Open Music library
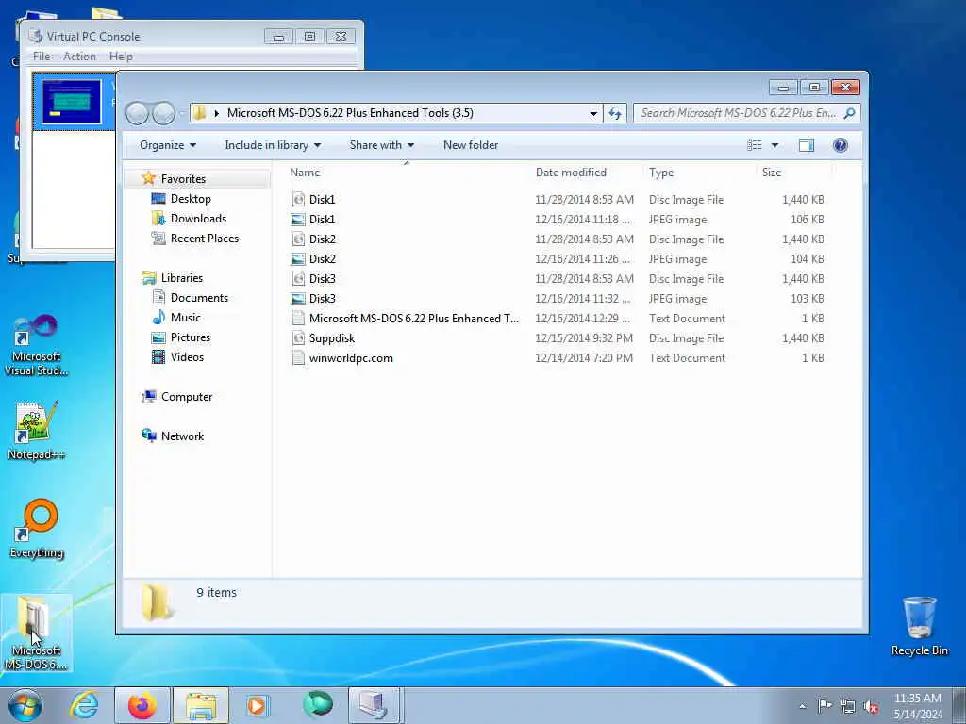966x724 pixels. click(x=185, y=317)
